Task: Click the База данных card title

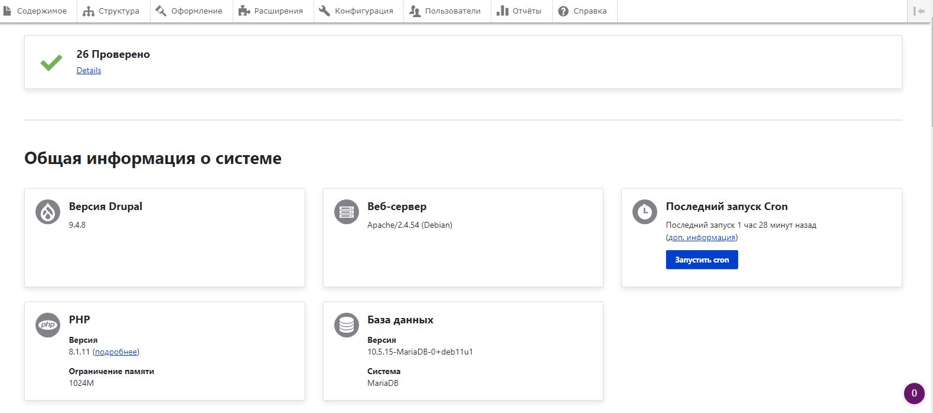Action: click(400, 320)
